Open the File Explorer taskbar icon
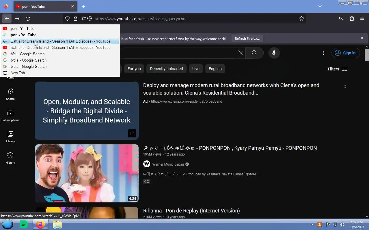This screenshot has width=369, height=230. tap(57, 225)
